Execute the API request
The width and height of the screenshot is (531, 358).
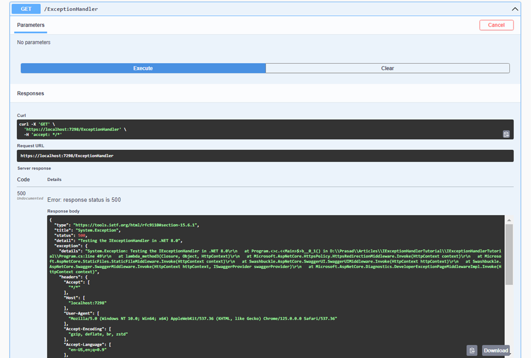(143, 68)
